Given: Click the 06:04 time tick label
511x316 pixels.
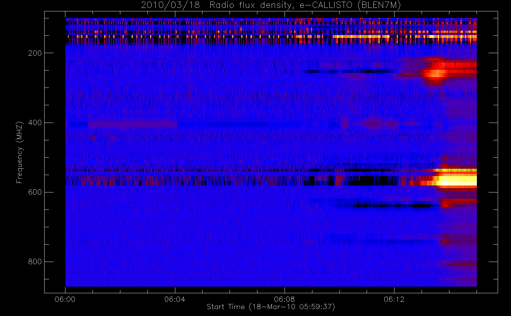Looking at the screenshot, I should coord(175,299).
